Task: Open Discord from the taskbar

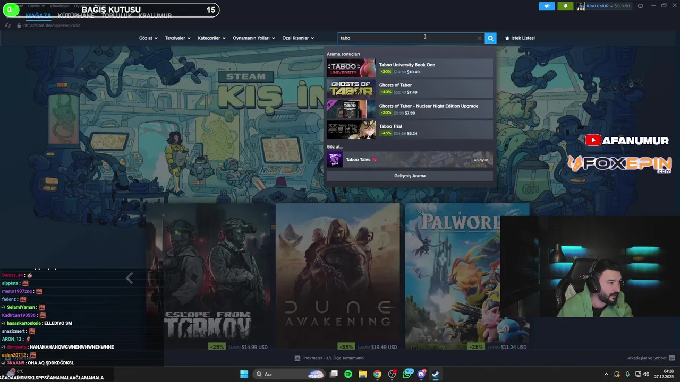Action: tap(421, 374)
